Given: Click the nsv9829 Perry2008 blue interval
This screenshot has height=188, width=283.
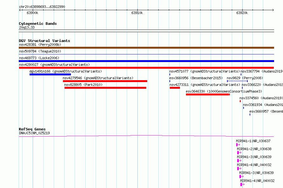Looking at the screenshot, I should pyautogui.click(x=237, y=81).
